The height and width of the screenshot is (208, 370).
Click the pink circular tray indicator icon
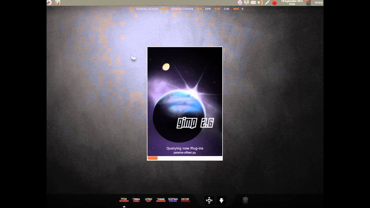click(x=240, y=3)
